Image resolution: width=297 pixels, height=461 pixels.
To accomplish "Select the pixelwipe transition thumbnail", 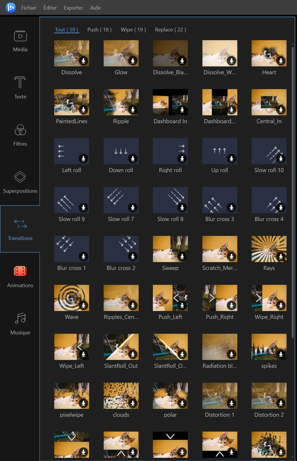I will (72, 396).
